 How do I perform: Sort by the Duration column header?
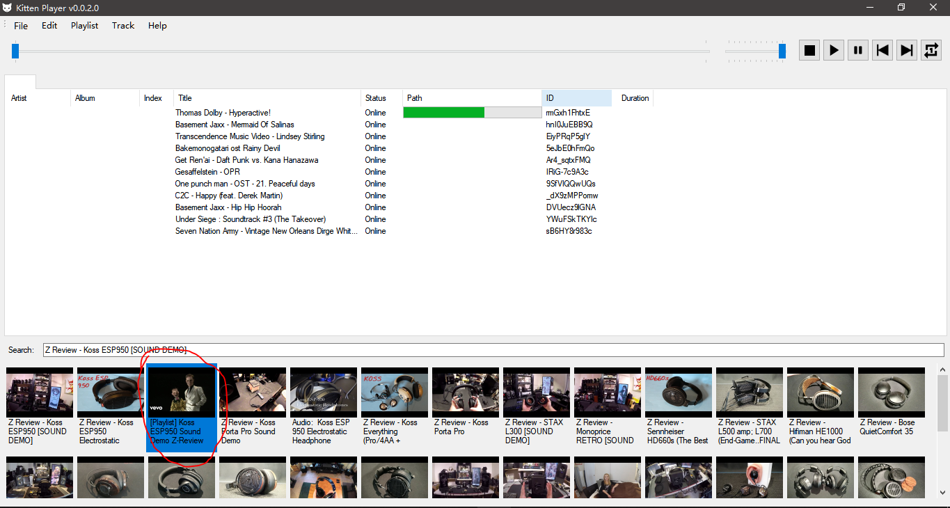tap(635, 98)
